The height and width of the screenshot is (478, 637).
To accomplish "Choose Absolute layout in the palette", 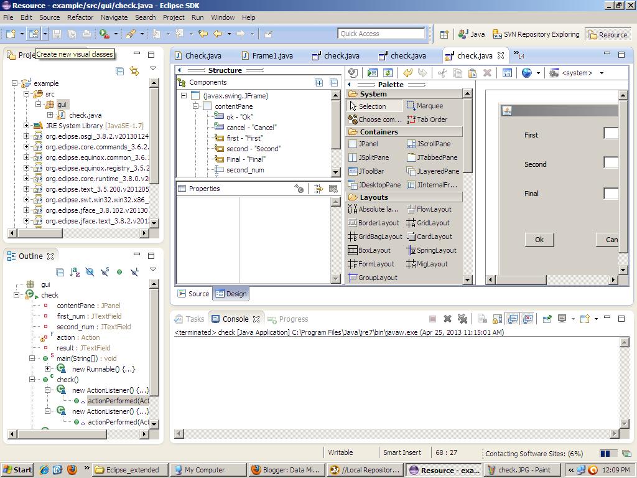I will (373, 209).
